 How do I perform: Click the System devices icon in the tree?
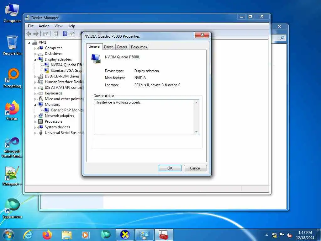click(41, 127)
